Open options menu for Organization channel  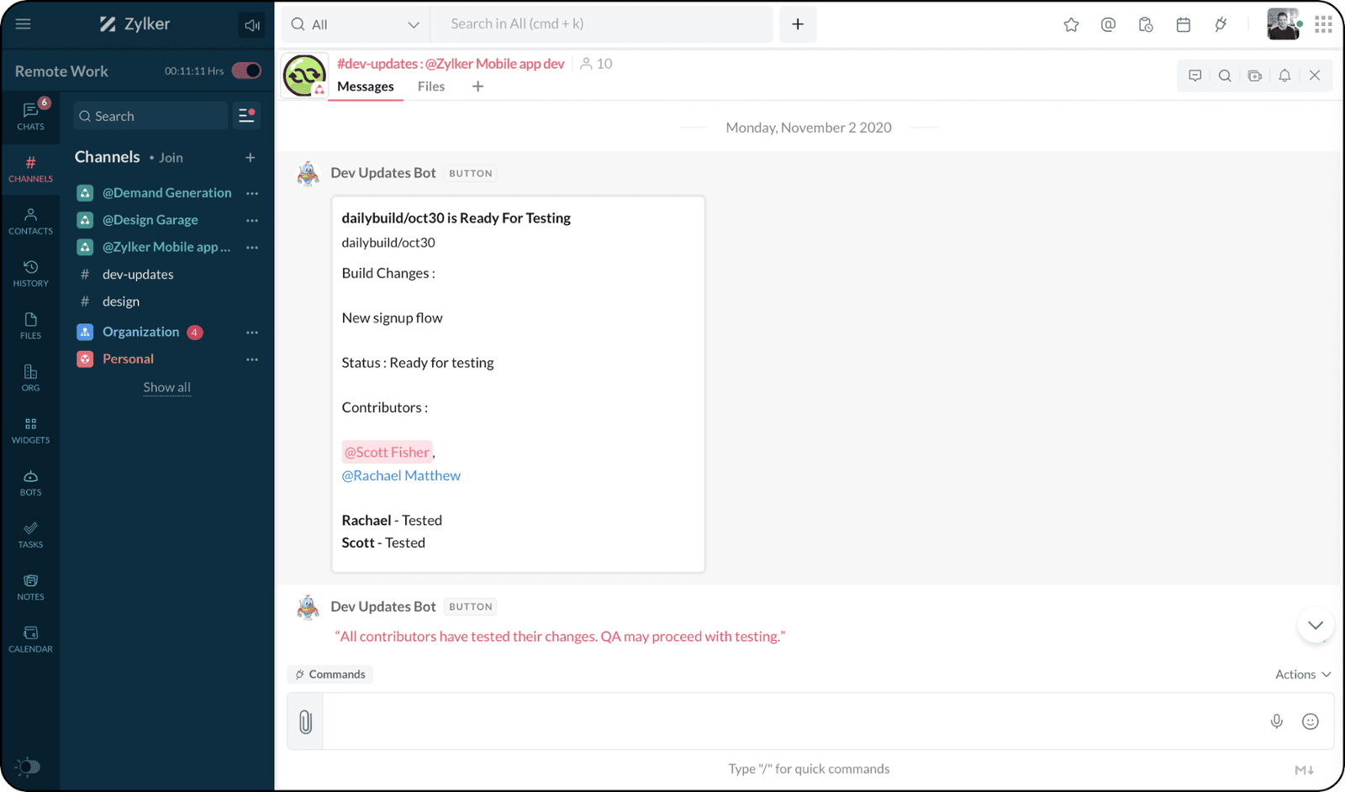(252, 333)
